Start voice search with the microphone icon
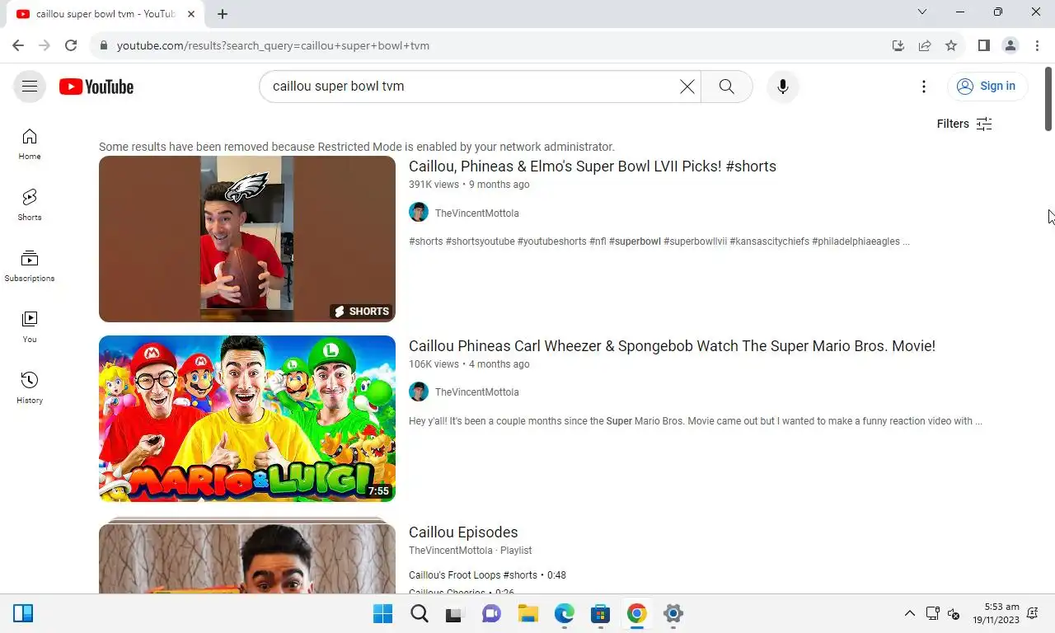The width and height of the screenshot is (1055, 633). click(x=783, y=87)
